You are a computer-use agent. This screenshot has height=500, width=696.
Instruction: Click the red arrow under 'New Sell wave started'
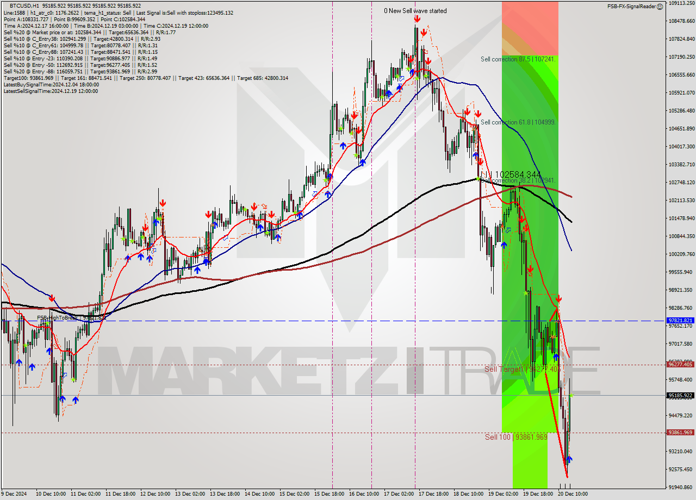coord(417,19)
